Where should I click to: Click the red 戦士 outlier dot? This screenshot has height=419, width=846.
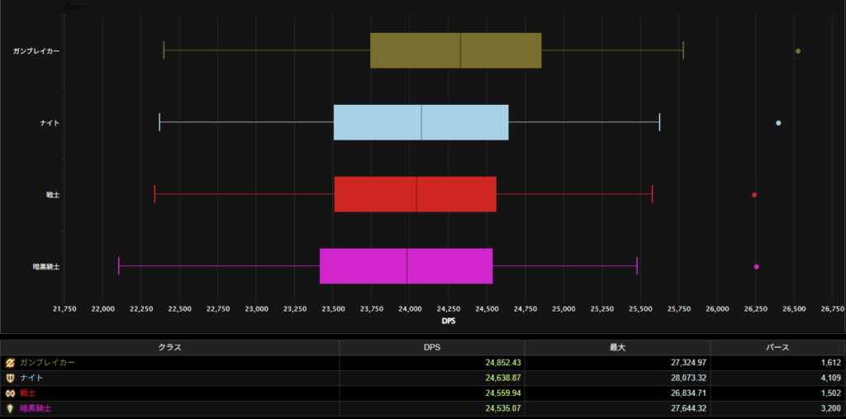click(754, 195)
